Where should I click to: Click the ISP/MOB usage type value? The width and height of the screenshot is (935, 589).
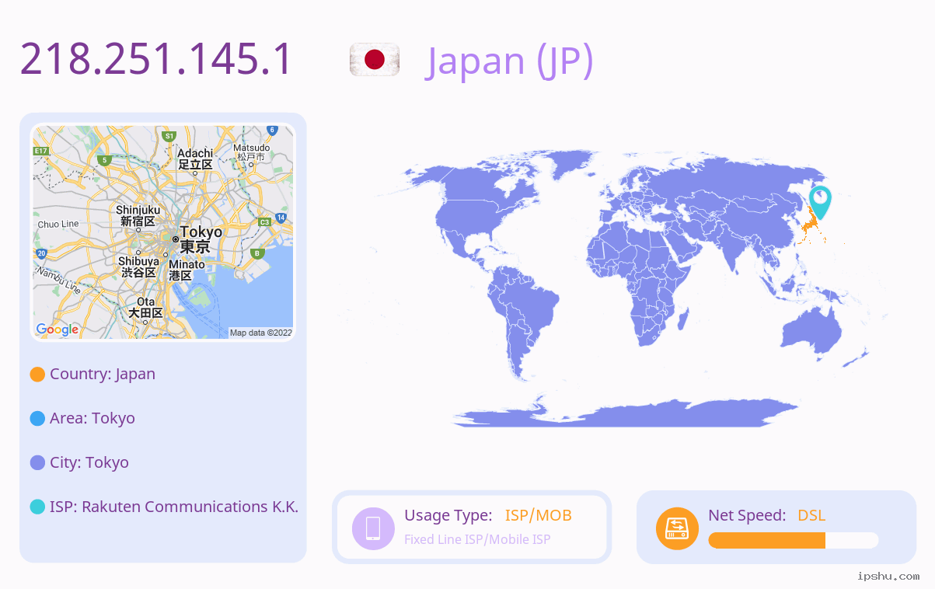click(539, 515)
